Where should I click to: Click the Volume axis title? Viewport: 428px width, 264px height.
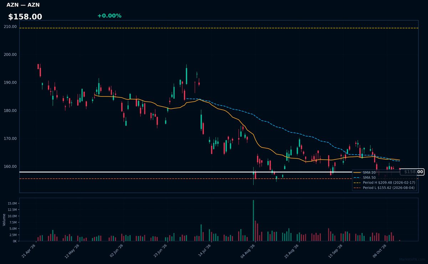click(x=4, y=220)
